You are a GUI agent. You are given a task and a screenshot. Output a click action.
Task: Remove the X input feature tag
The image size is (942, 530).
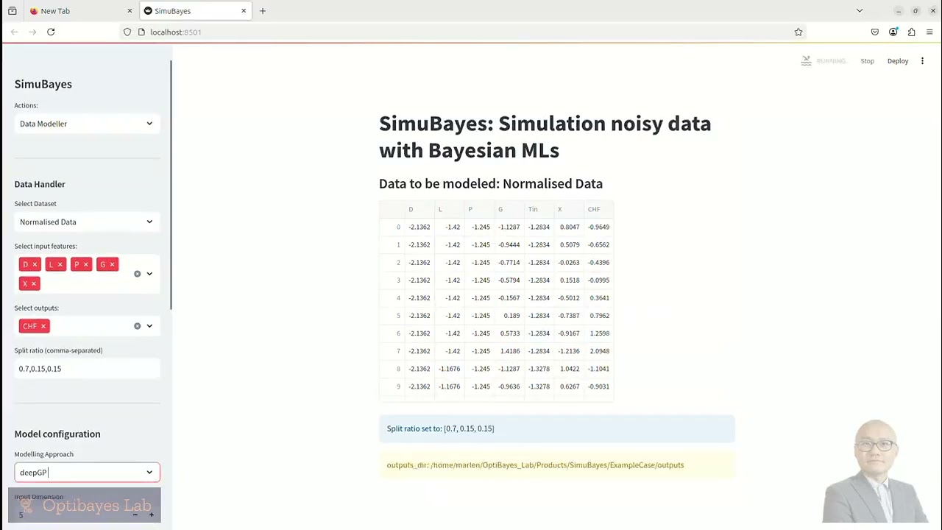point(33,283)
